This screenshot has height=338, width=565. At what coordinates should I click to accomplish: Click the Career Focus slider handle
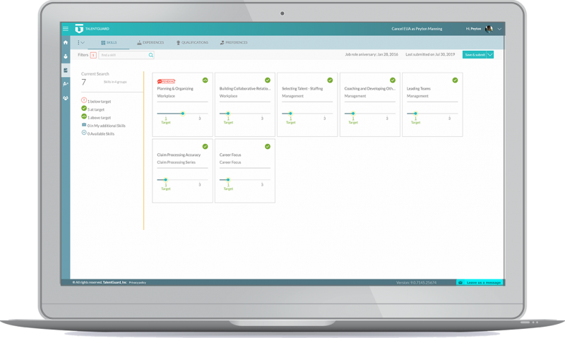point(228,180)
